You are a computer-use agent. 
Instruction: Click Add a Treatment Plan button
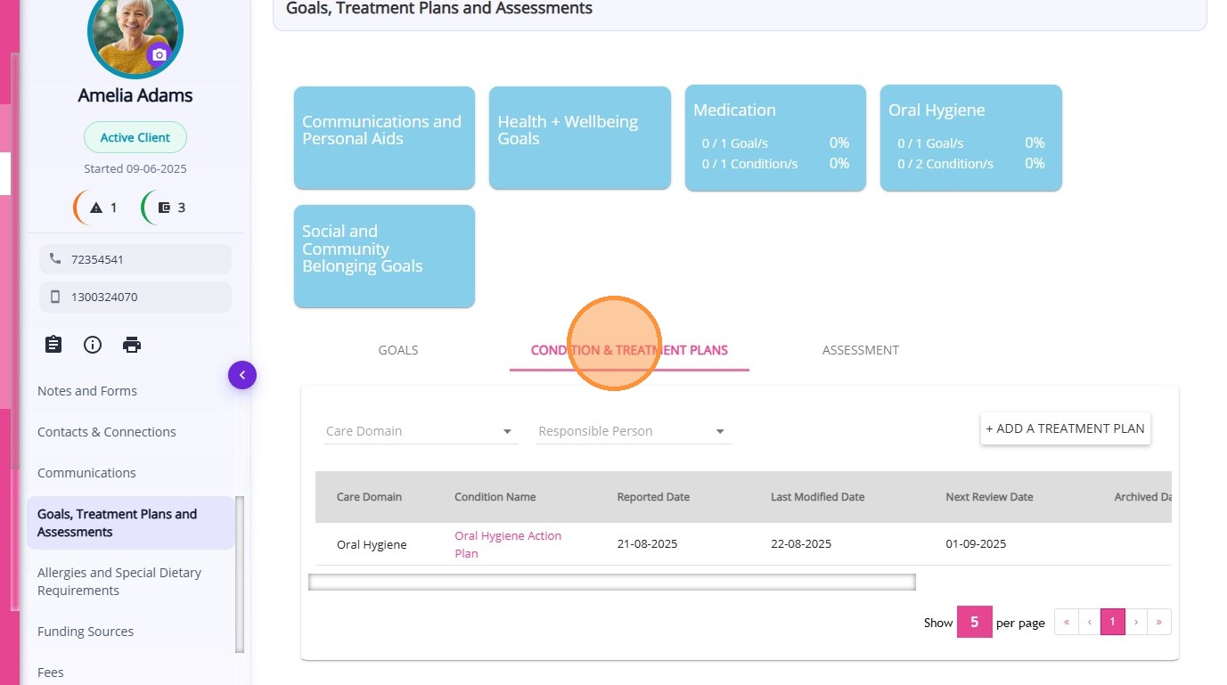(x=1065, y=428)
